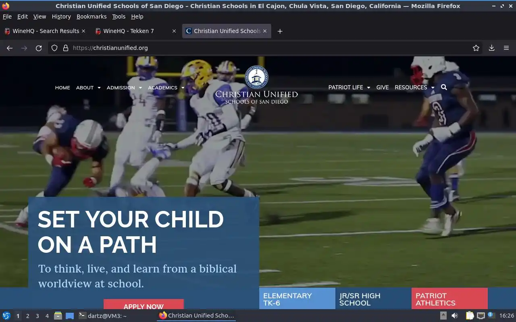
Task: Switch to the WineHQ - Search Results tab
Action: tap(44, 31)
